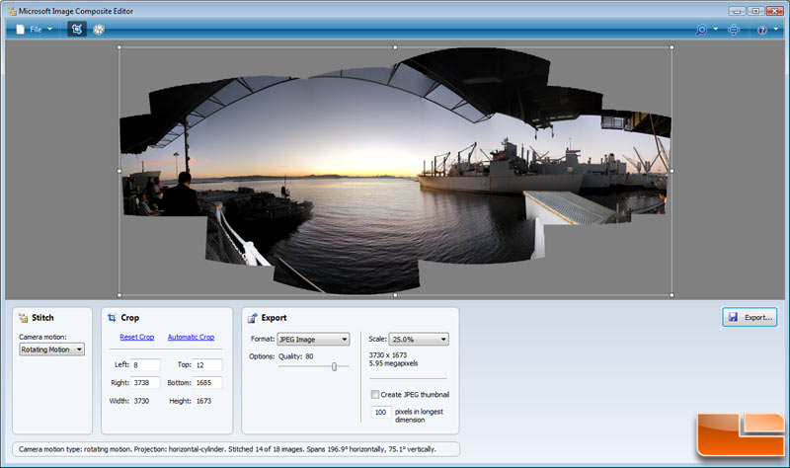The width and height of the screenshot is (790, 468).
Task: Click the bottom-right crop corner handle
Action: [671, 294]
